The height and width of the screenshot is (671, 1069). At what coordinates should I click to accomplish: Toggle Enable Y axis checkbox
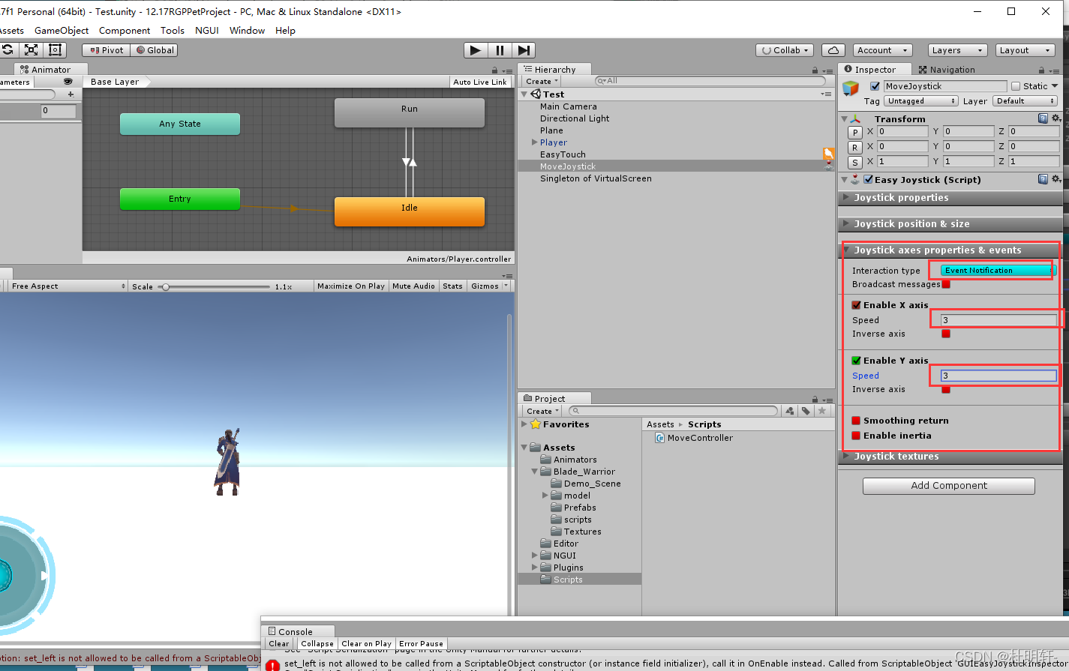coord(856,361)
